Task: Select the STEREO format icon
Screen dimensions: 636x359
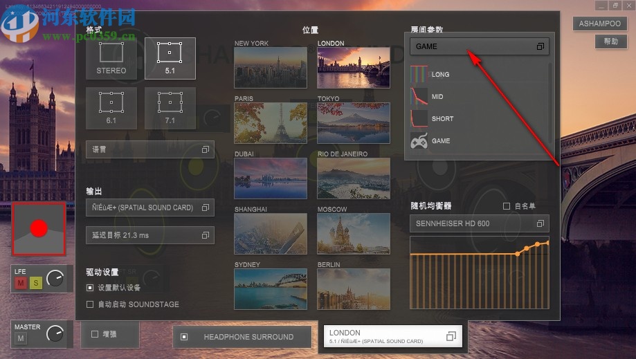Action: tap(111, 59)
